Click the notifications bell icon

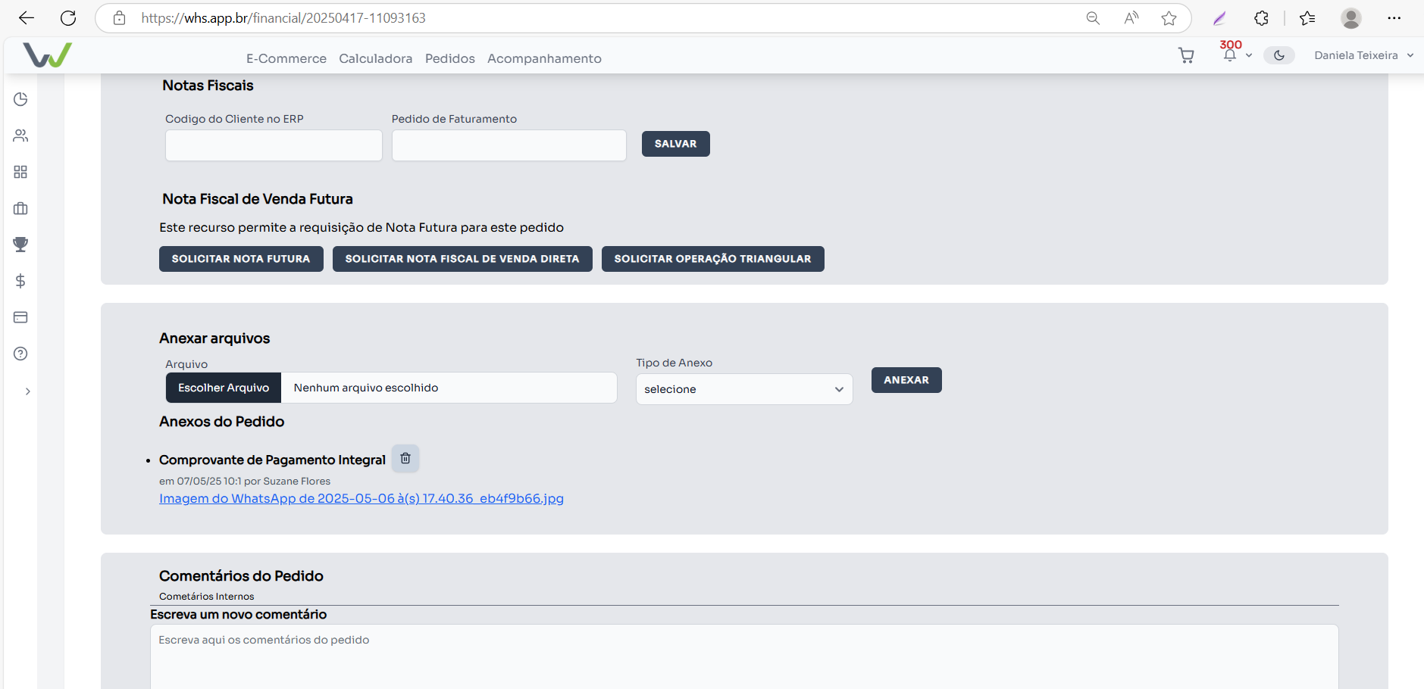click(x=1229, y=55)
